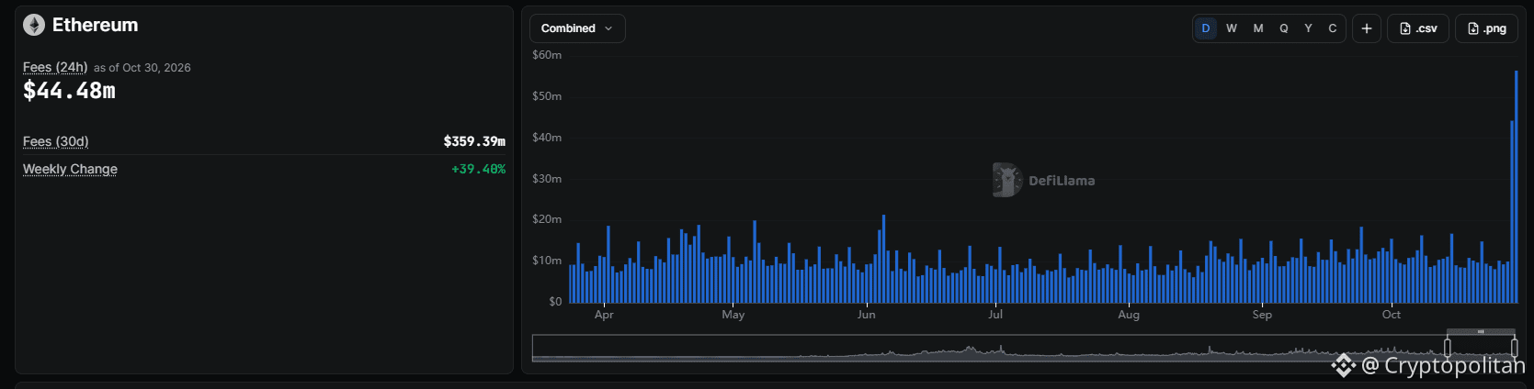Screen dimensions: 1534x389
Task: Download chart data as .csv
Action: [1418, 28]
